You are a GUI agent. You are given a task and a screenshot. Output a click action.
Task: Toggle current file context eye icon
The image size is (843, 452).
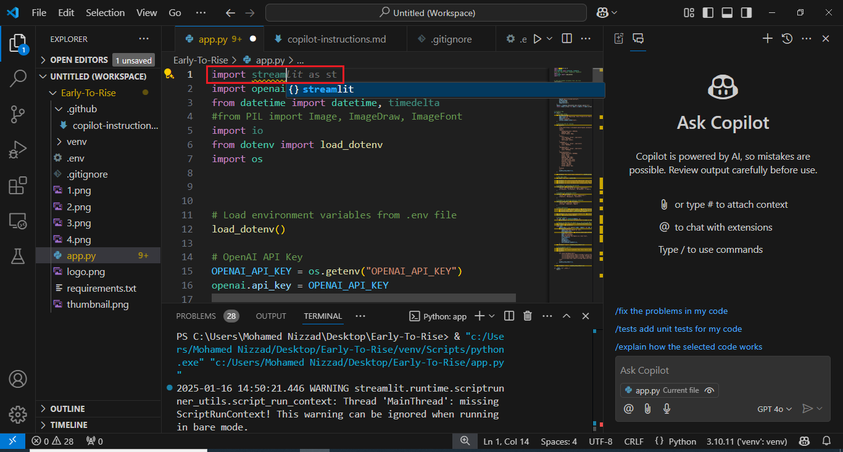coord(709,390)
